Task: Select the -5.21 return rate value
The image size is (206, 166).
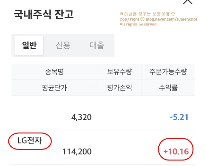Action: point(179,117)
